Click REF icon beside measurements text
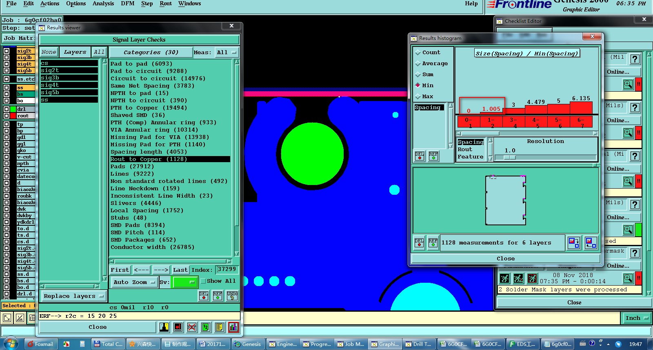 click(x=433, y=242)
